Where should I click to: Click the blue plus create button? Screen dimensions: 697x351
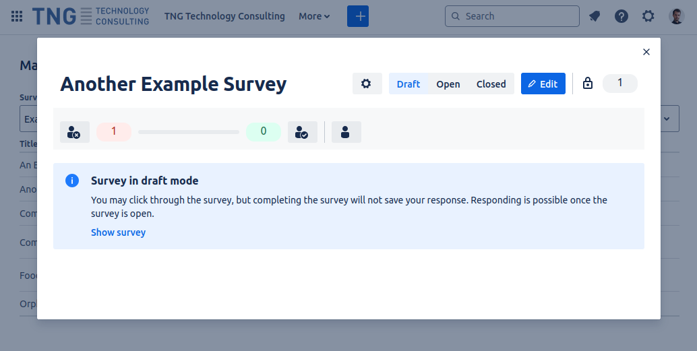point(358,16)
